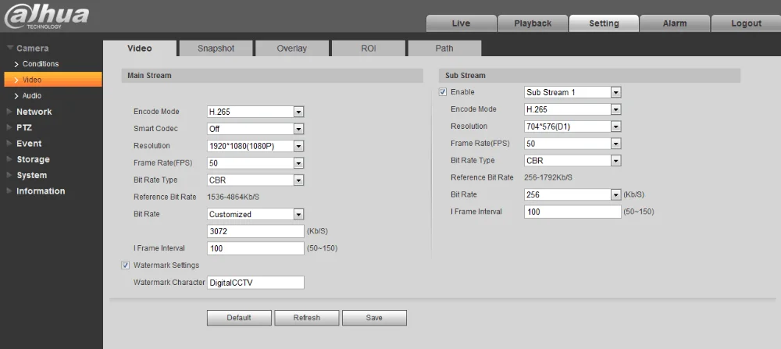This screenshot has width=781, height=349.
Task: Click the Watermark Character DigitalCCTV field
Action: [255, 283]
